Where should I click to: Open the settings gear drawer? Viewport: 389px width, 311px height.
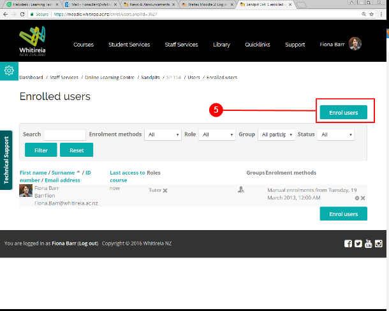[9, 71]
